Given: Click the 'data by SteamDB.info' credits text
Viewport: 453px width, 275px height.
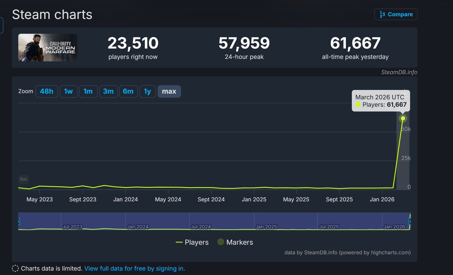Looking at the screenshot, I should pyautogui.click(x=348, y=252).
